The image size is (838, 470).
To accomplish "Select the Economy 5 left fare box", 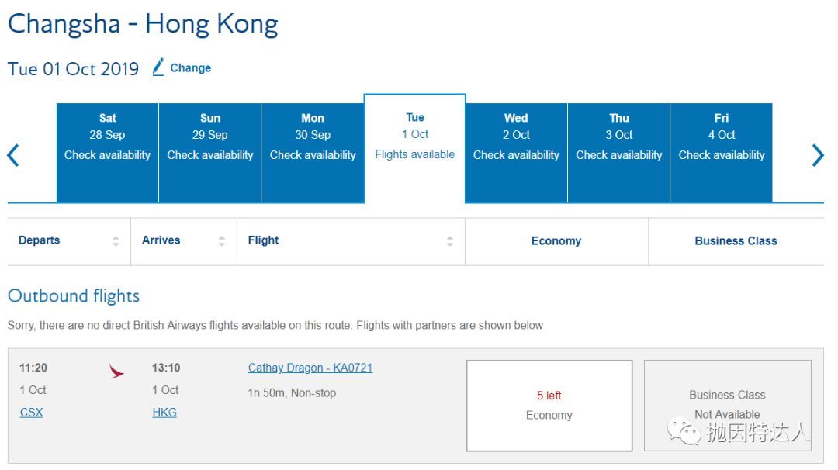I will coord(549,406).
